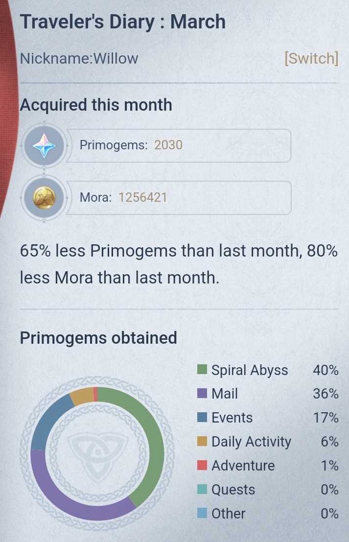This screenshot has height=542, width=349.
Task: Click the golden Mora coin icon
Action: (x=44, y=198)
